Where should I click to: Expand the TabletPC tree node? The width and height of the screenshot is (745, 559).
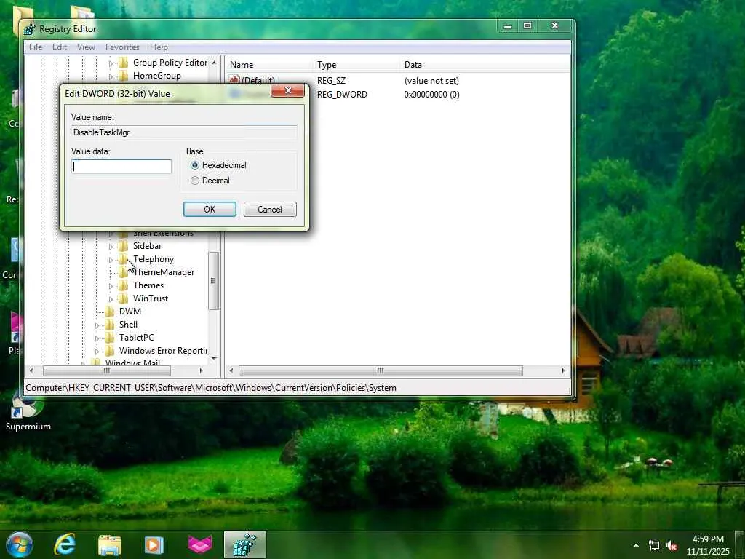tap(97, 338)
